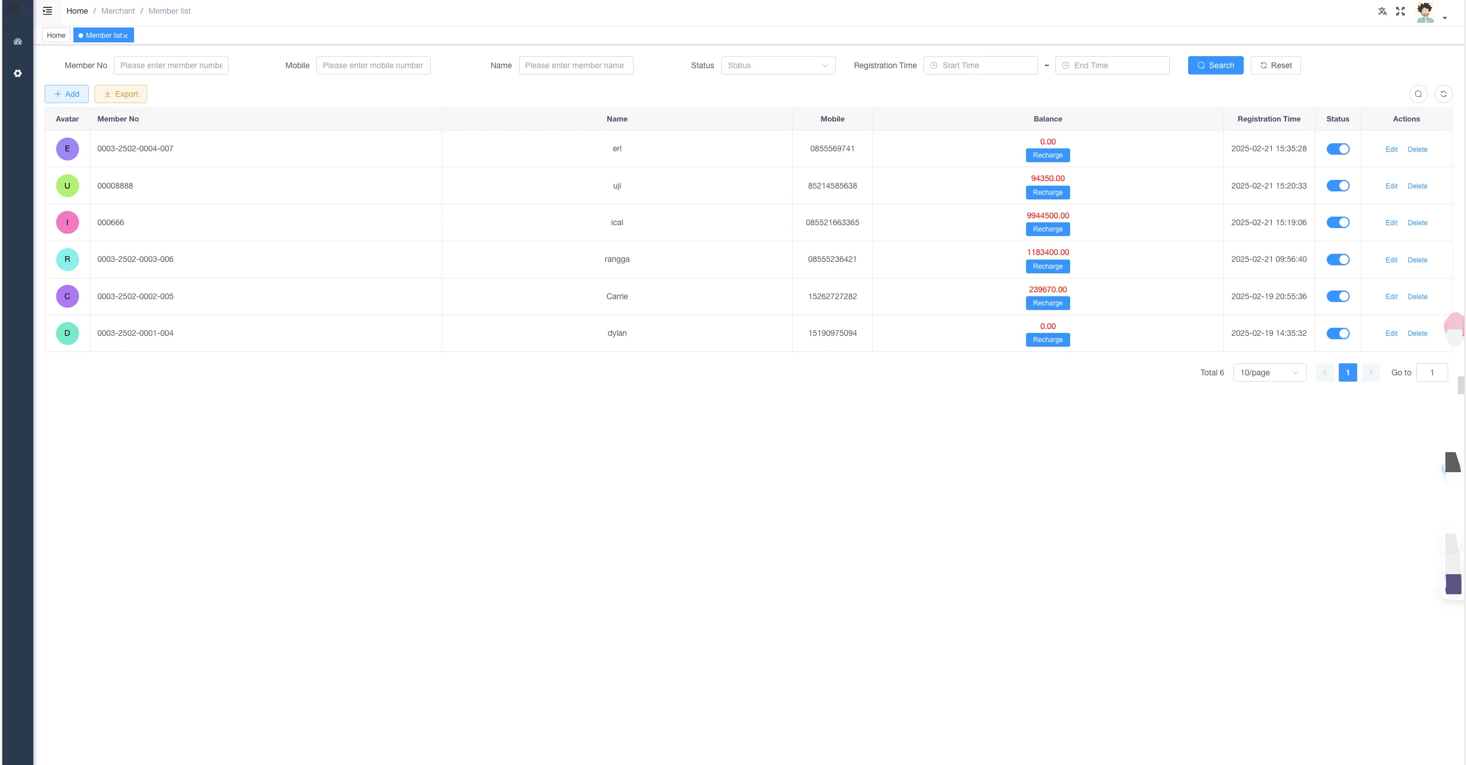
Task: Expand the caret beside user avatar
Action: point(1445,18)
